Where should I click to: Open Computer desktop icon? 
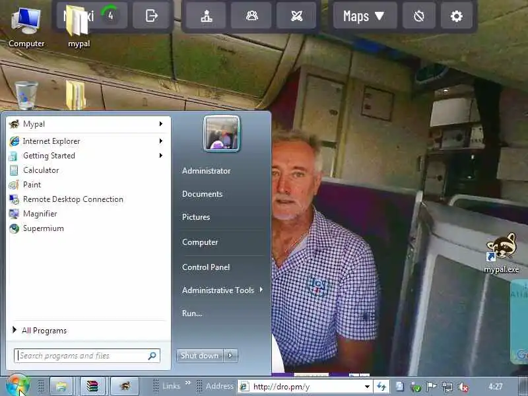(26, 28)
